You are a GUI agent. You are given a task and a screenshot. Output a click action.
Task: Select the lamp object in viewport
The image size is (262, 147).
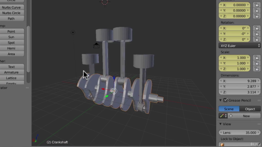click(x=73, y=32)
